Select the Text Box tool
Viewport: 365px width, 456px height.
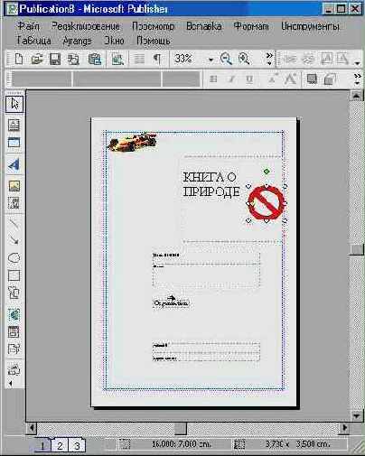(14, 125)
